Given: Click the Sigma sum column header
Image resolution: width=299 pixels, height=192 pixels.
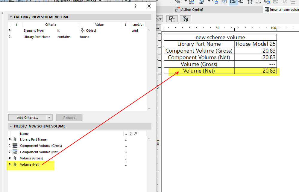Looking at the screenshot, I should [130, 134].
